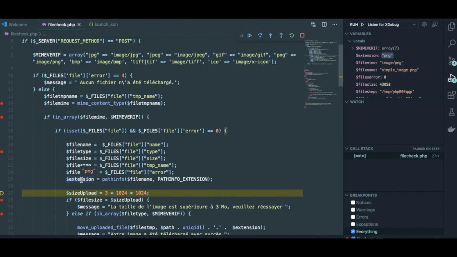Expand the $MIMEVERIF array variable

352,48
